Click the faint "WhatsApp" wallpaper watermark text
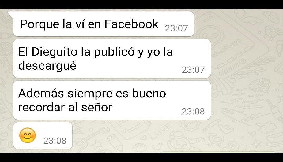 point(227,48)
